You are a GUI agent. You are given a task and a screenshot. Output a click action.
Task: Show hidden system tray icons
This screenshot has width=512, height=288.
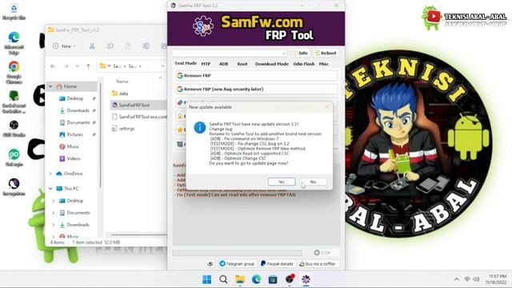(457, 279)
